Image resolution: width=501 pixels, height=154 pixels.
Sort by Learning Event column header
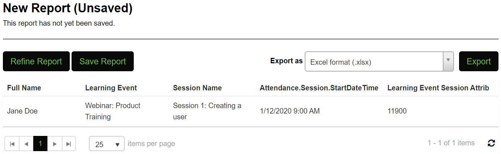point(111,88)
